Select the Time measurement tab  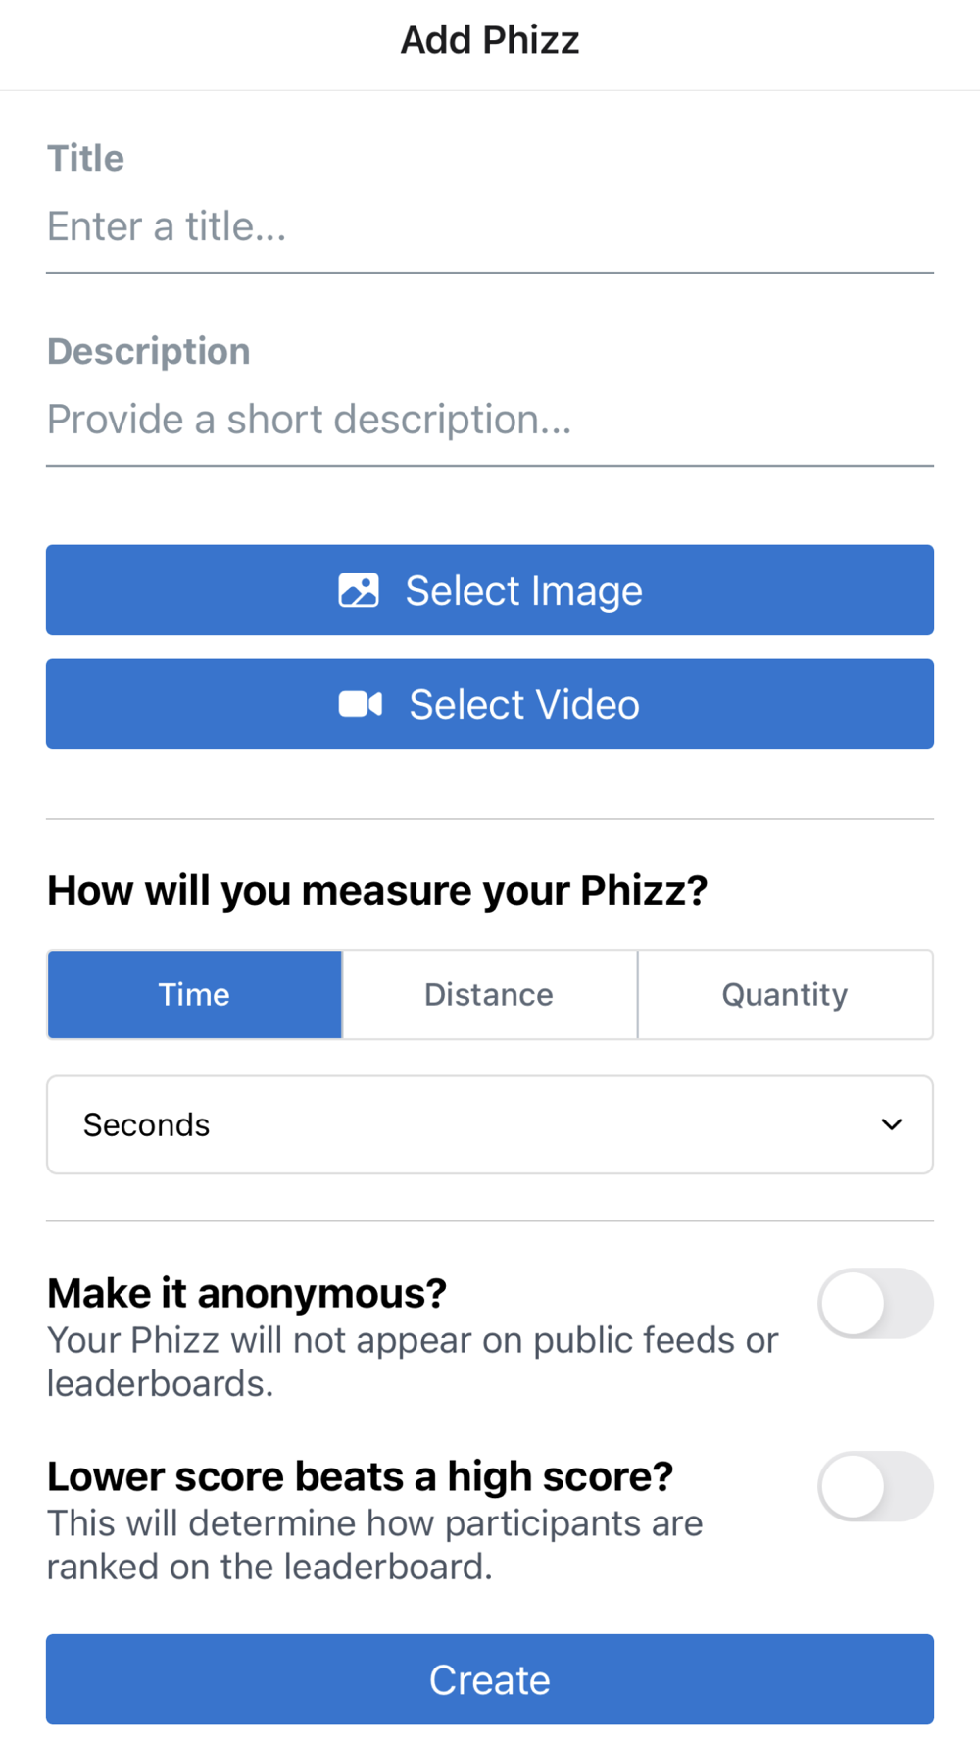[195, 994]
